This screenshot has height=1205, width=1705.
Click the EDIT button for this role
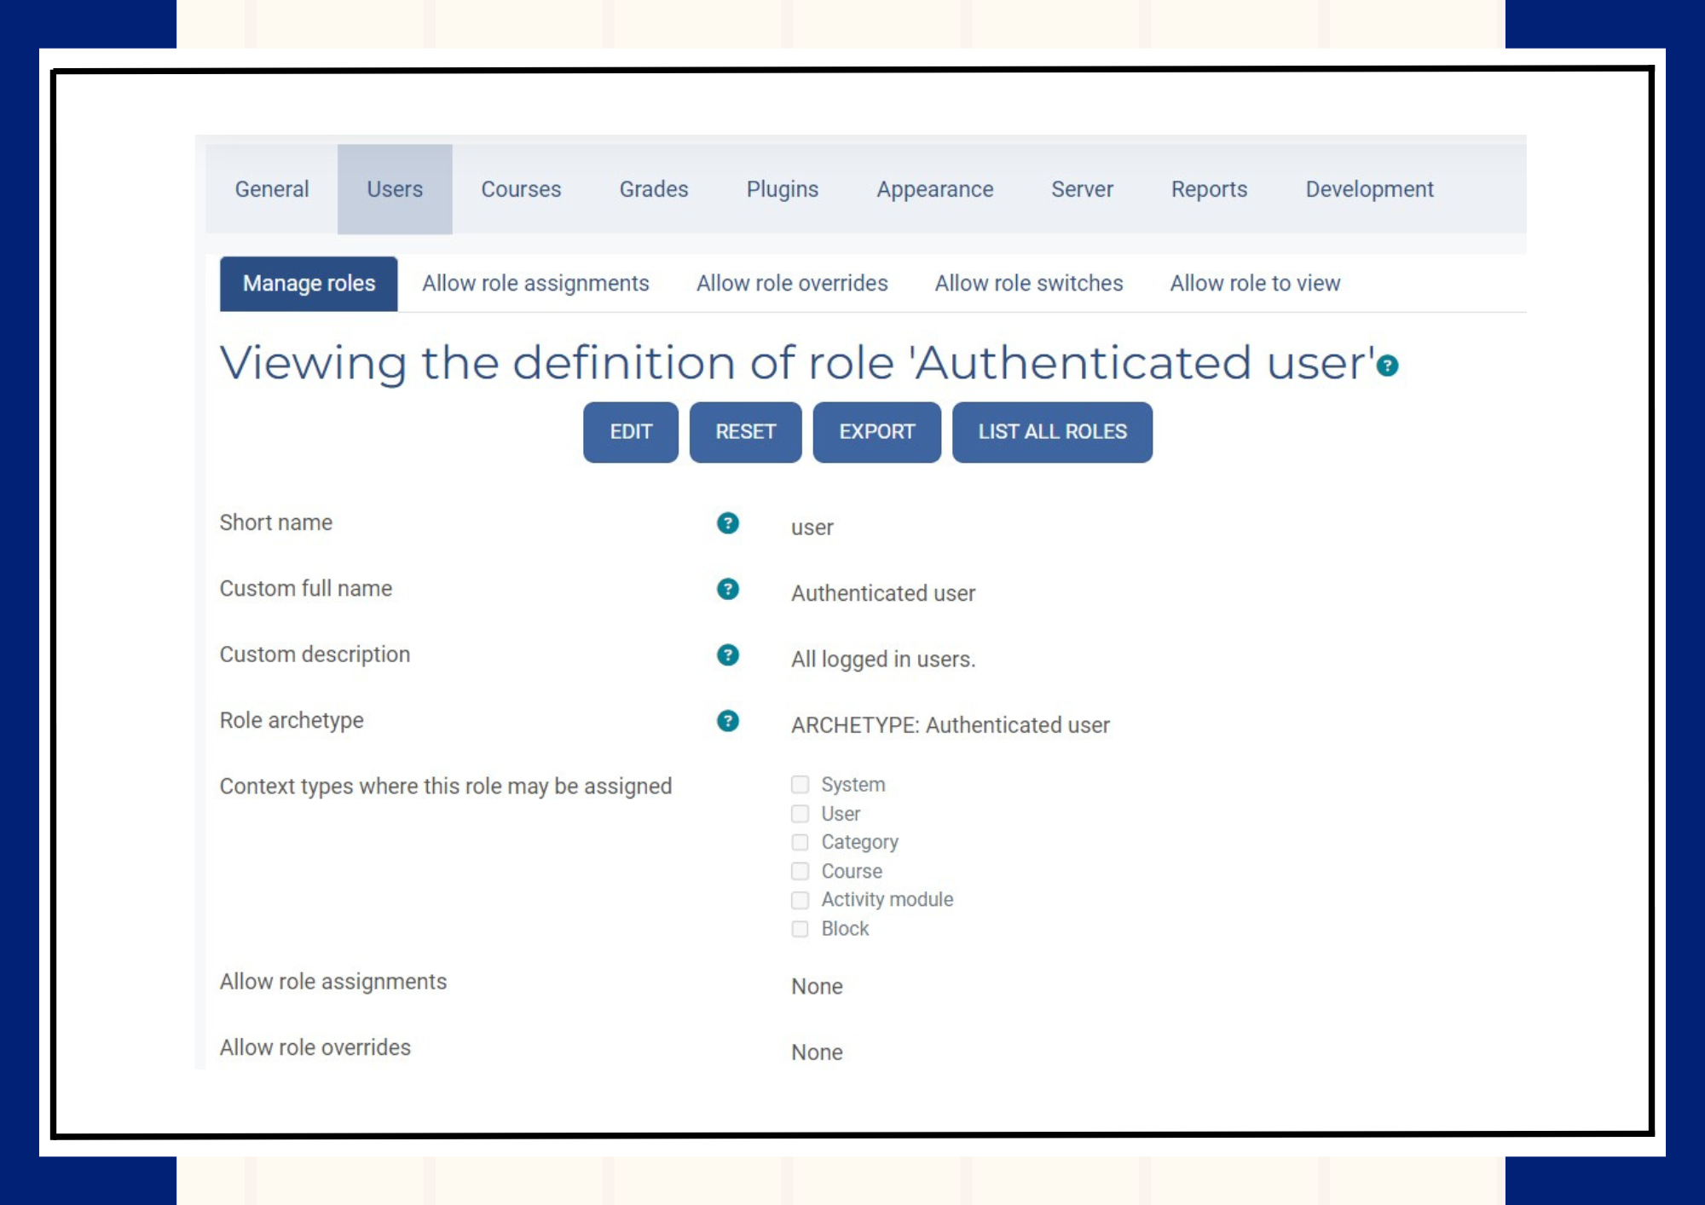pyautogui.click(x=630, y=432)
